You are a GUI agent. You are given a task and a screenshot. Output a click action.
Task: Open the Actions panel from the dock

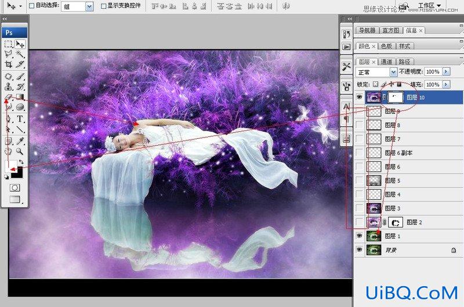(346, 47)
